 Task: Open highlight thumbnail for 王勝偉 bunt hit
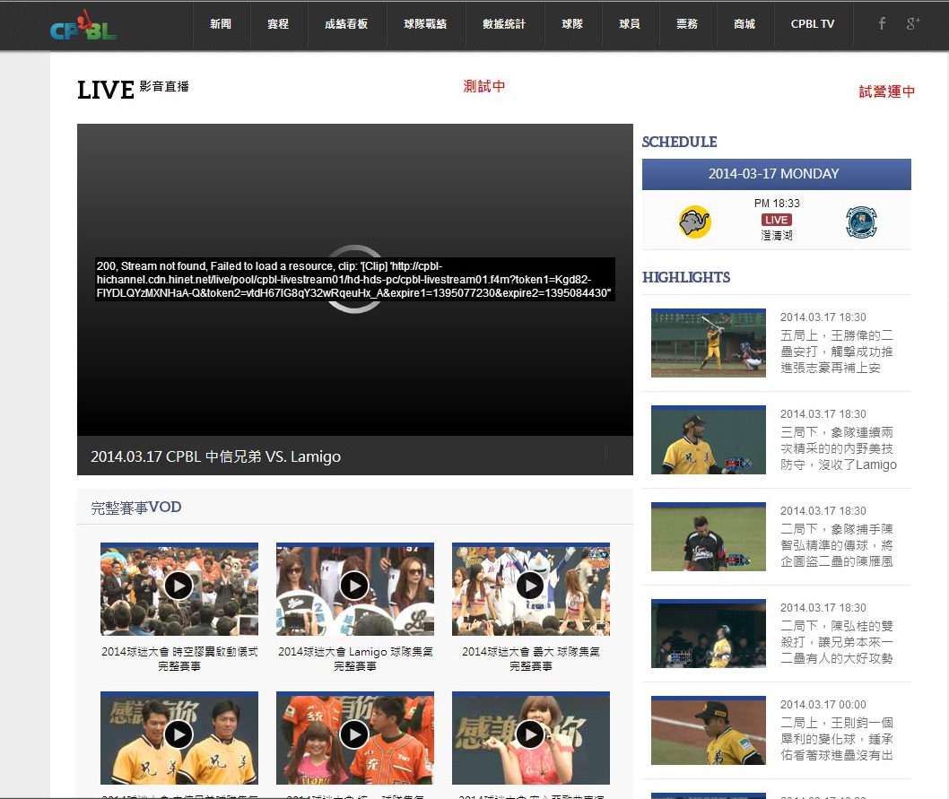click(708, 343)
